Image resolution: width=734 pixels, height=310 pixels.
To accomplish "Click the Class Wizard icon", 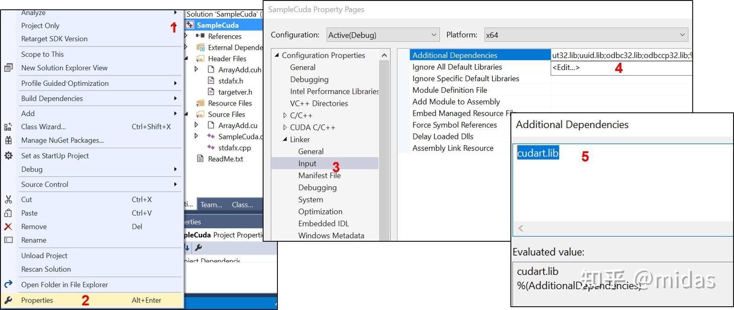I will point(8,127).
